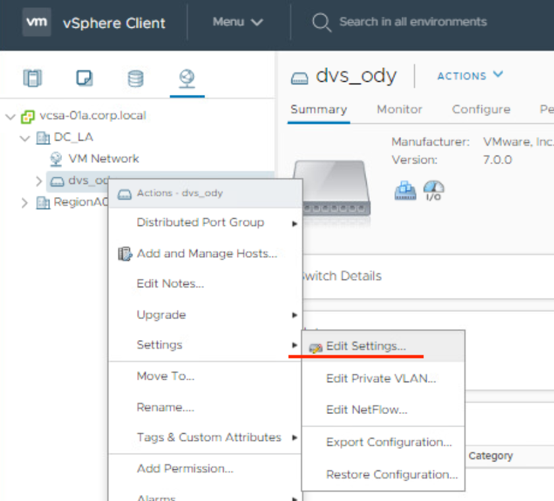Click the switch icon in Actions - dvs_ody header
The height and width of the screenshot is (501, 554).
[x=125, y=194]
